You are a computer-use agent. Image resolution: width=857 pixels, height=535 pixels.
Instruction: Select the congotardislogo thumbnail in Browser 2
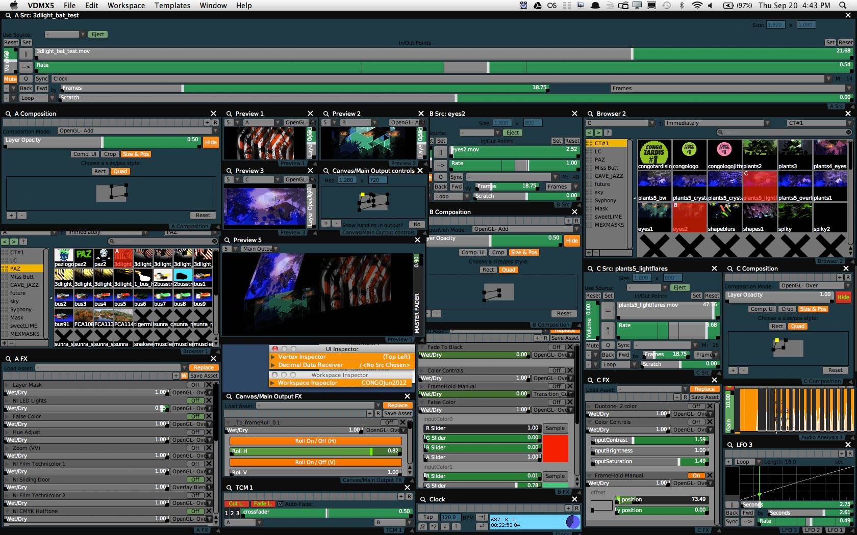(x=654, y=155)
